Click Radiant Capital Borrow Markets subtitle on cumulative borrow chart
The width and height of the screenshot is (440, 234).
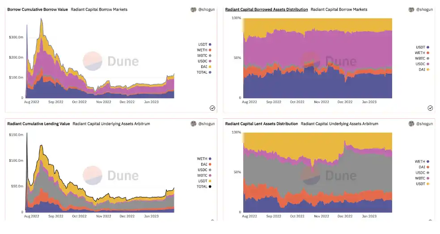click(x=99, y=9)
